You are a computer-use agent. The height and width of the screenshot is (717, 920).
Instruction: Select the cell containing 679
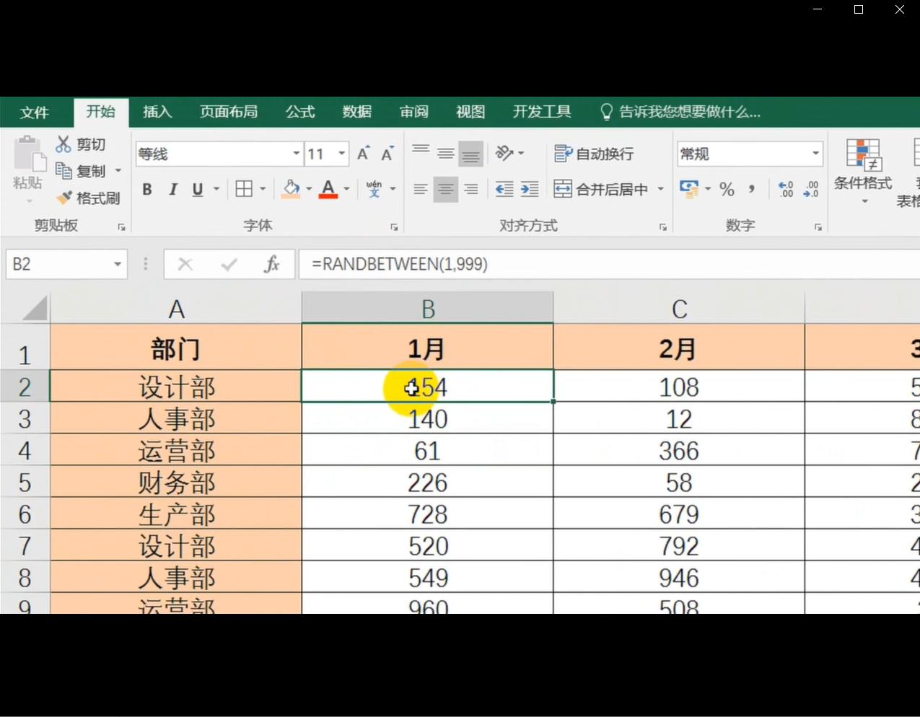678,514
